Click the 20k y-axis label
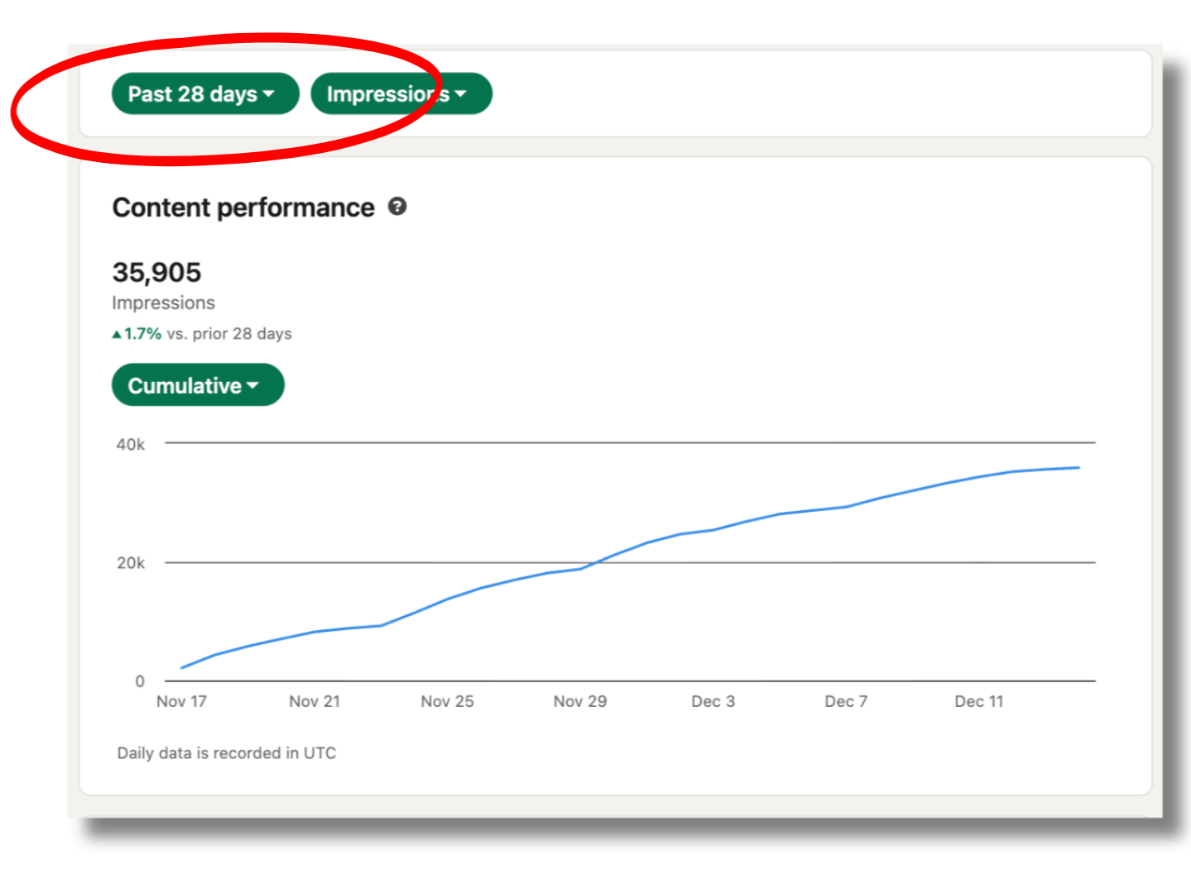 coord(131,562)
